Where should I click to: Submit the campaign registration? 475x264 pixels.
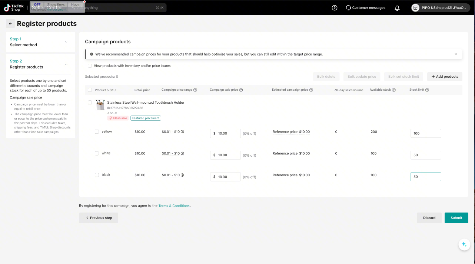coord(456,218)
